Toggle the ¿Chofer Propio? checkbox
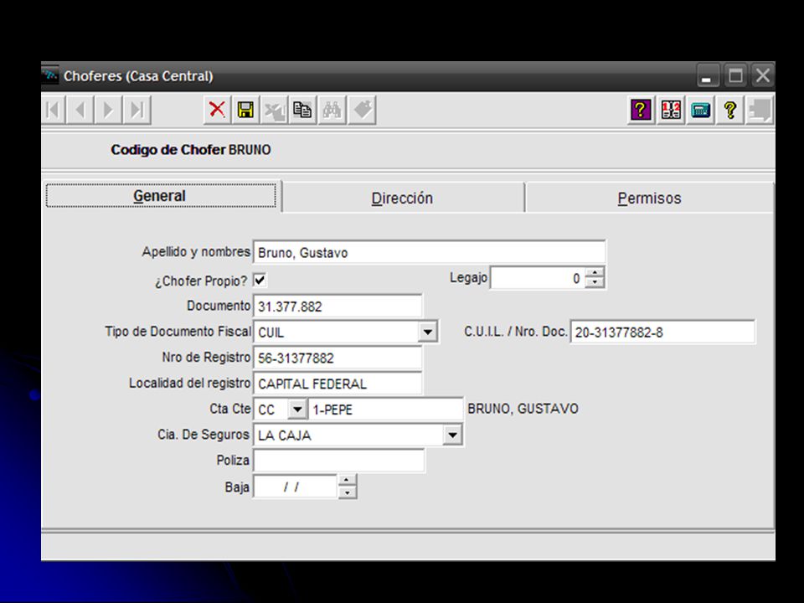804x603 pixels. pos(260,280)
